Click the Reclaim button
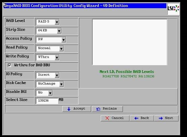The width and height of the screenshot is (187, 137). pos(107,109)
